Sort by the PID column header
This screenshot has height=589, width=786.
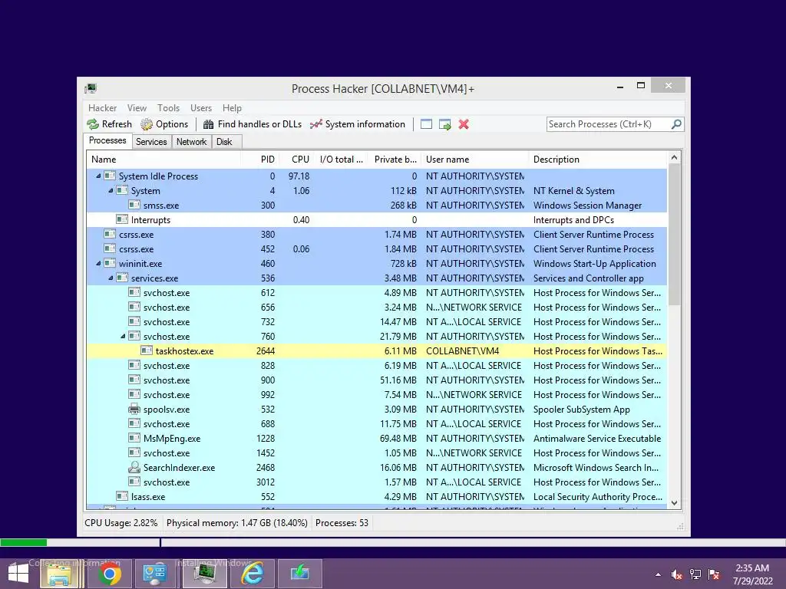pos(259,160)
